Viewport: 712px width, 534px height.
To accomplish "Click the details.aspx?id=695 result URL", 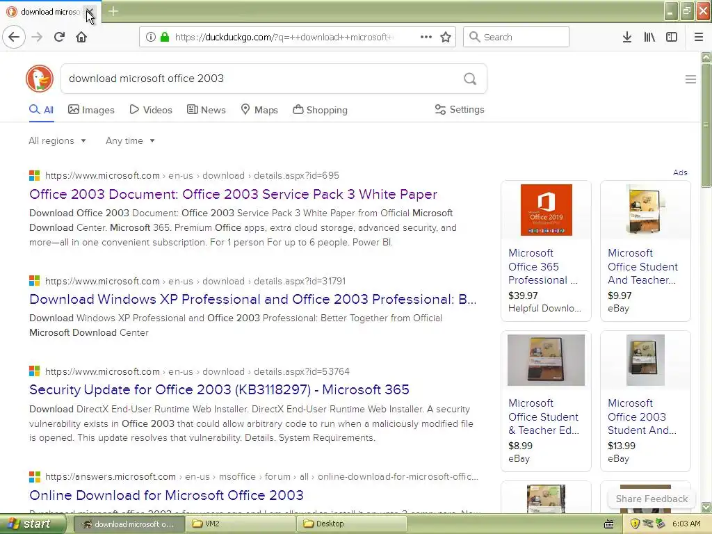I will click(192, 175).
